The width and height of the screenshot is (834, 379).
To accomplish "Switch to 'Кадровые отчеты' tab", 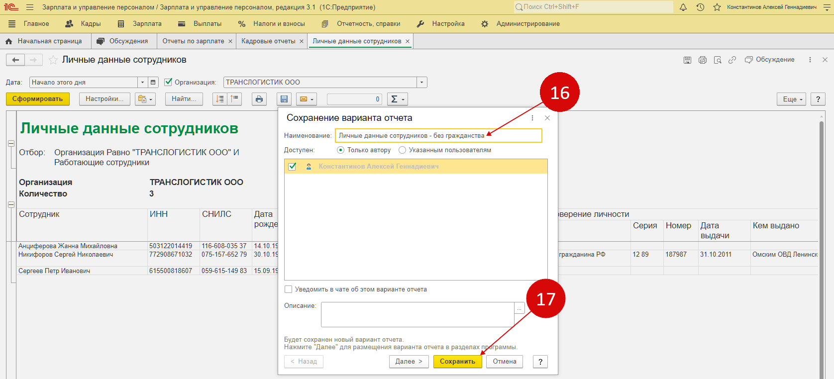I will tap(268, 41).
